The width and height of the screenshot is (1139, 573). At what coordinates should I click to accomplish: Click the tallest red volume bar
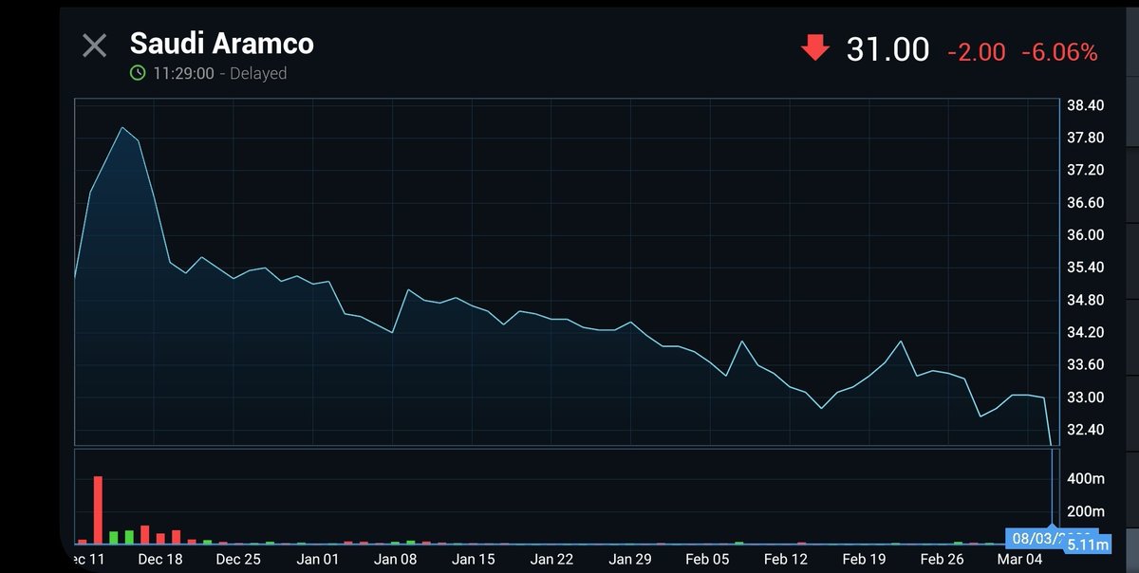click(x=98, y=509)
